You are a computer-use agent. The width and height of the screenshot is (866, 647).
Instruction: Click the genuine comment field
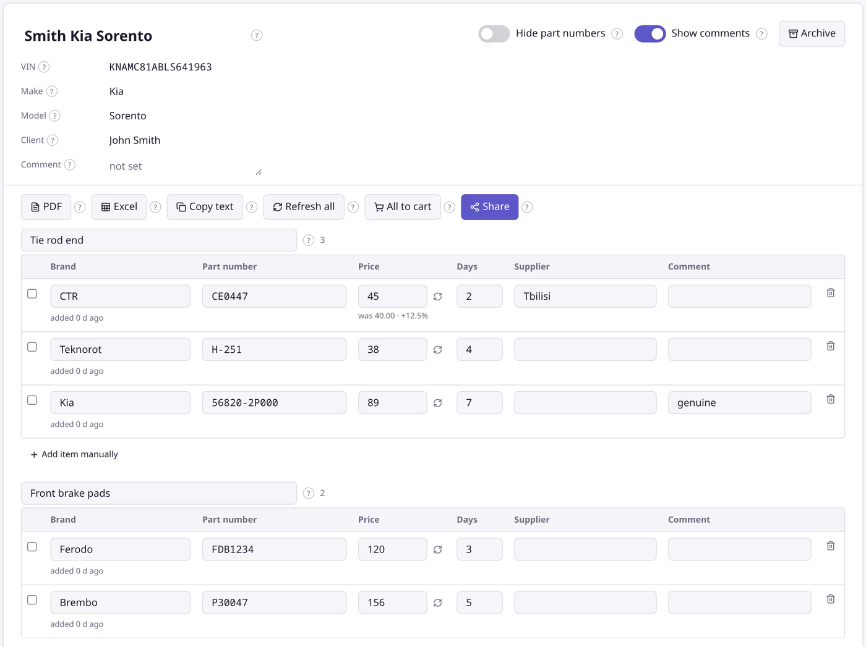point(740,402)
